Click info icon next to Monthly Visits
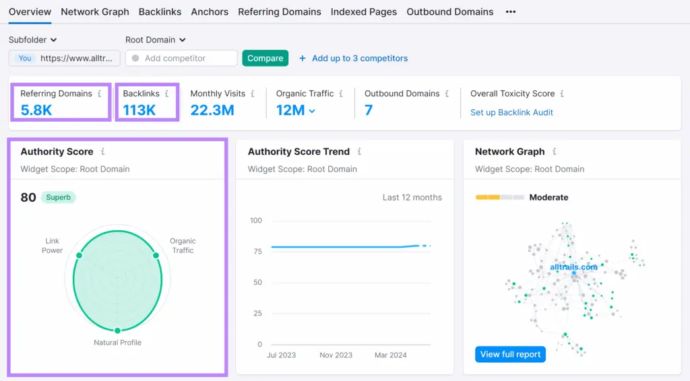This screenshot has height=381, width=690. click(253, 94)
